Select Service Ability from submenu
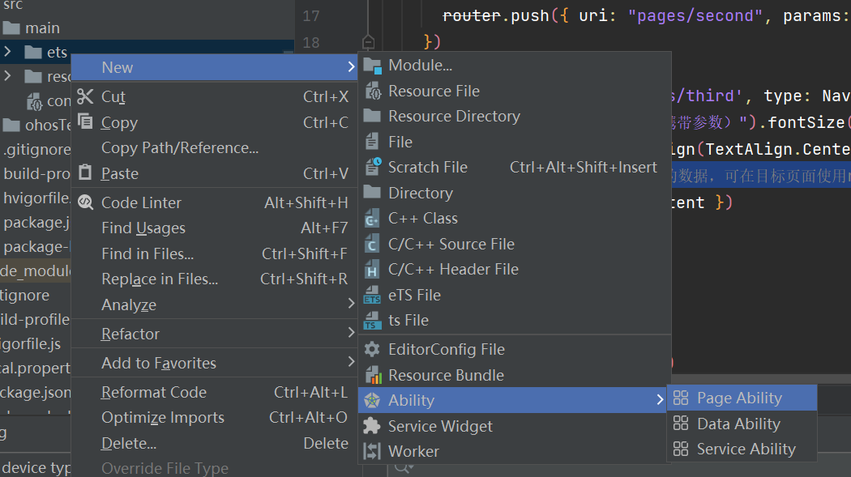This screenshot has width=851, height=477. coord(742,449)
